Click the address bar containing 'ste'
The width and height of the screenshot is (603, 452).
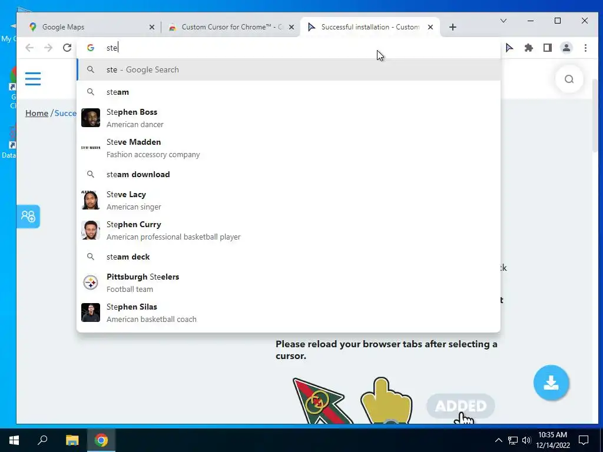[x=289, y=48]
